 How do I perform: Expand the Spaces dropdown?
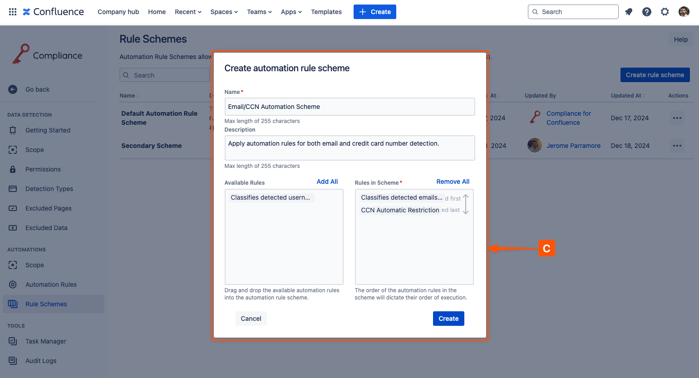tap(223, 12)
